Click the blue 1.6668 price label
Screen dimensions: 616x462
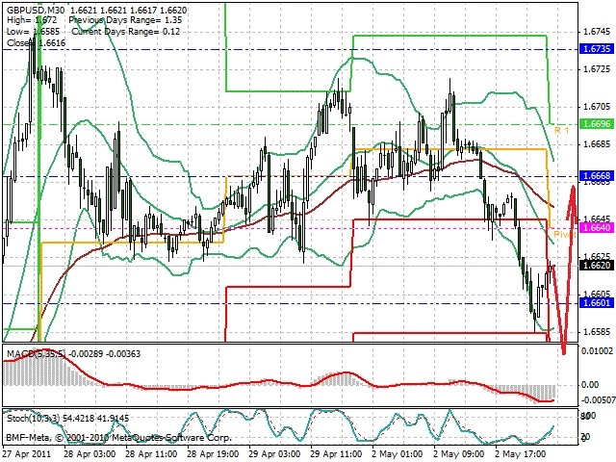(597, 176)
